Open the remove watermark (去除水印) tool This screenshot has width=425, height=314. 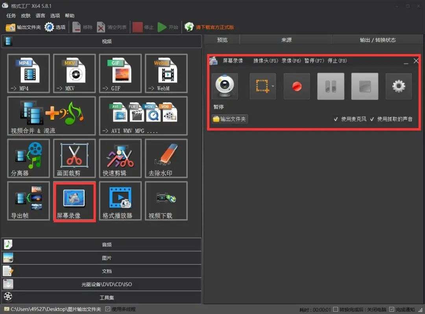(x=166, y=158)
